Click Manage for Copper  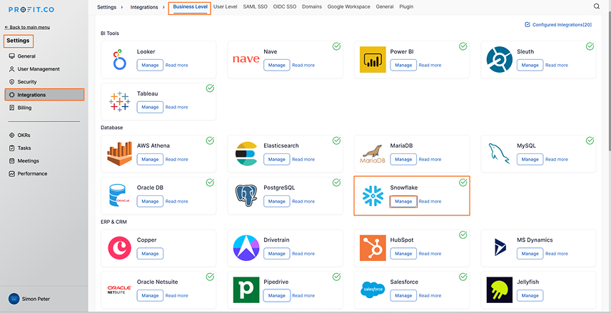(x=150, y=253)
